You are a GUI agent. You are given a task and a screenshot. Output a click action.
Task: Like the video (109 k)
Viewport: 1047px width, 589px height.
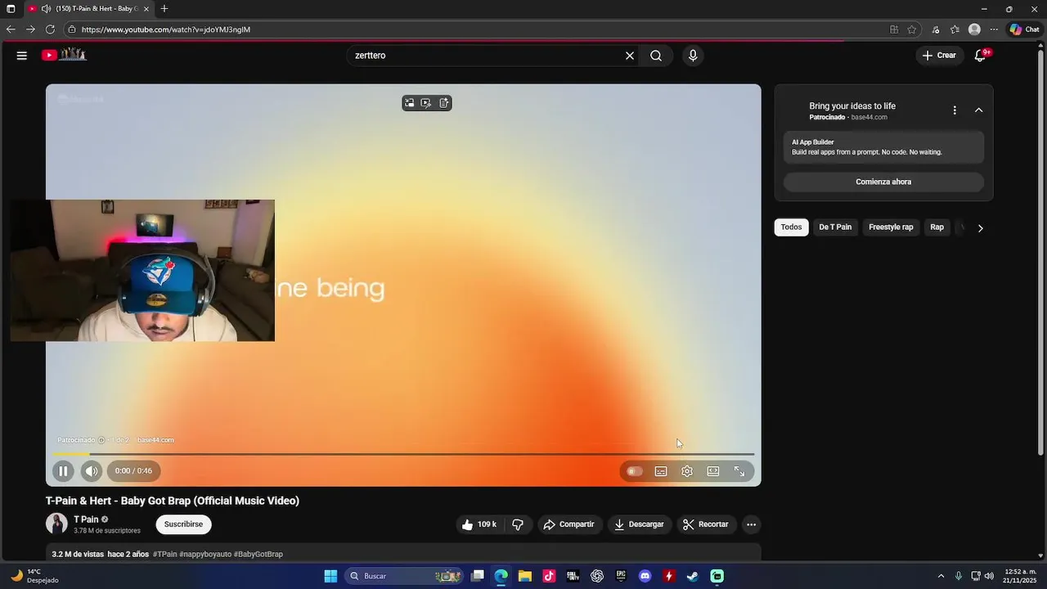coord(479,524)
